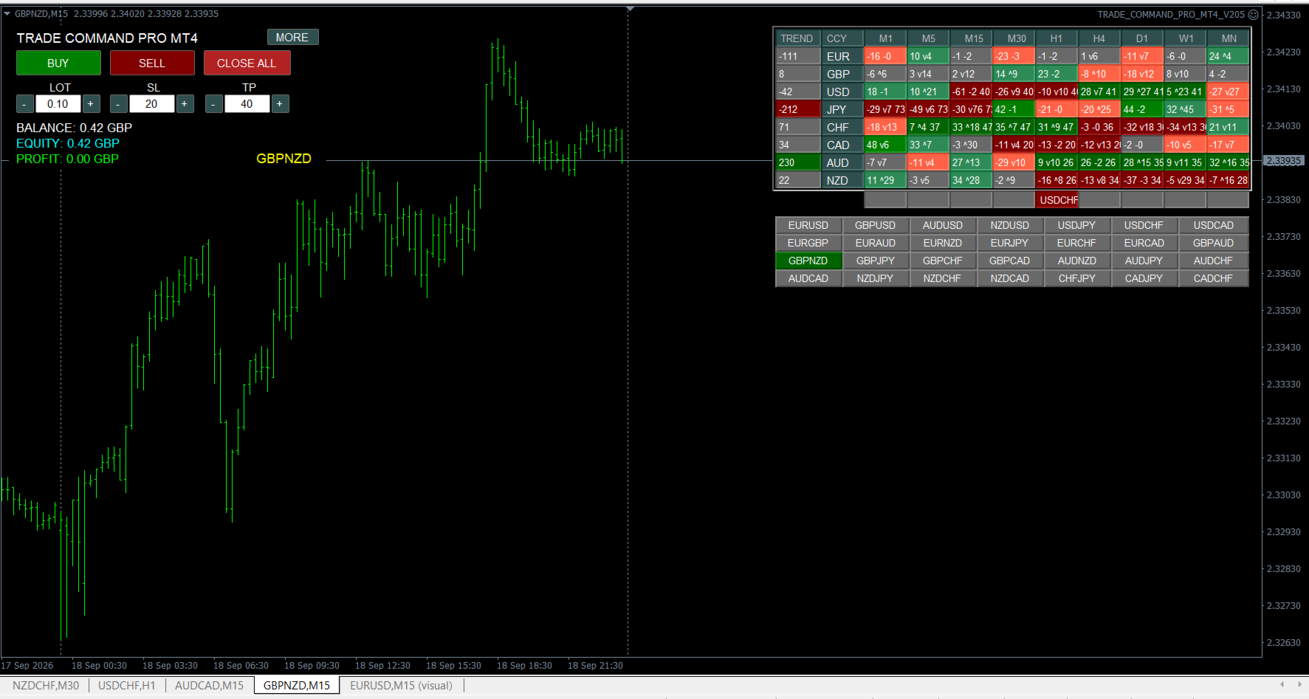Click the LOT input field showing 0.10
Screen dimensions: 1309x699
click(x=58, y=104)
